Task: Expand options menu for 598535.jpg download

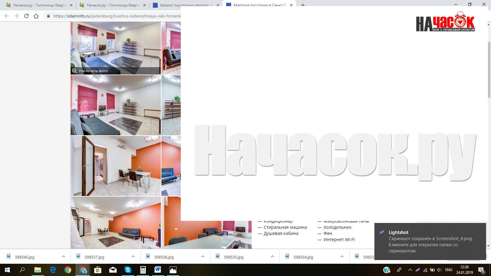Action: (273, 257)
